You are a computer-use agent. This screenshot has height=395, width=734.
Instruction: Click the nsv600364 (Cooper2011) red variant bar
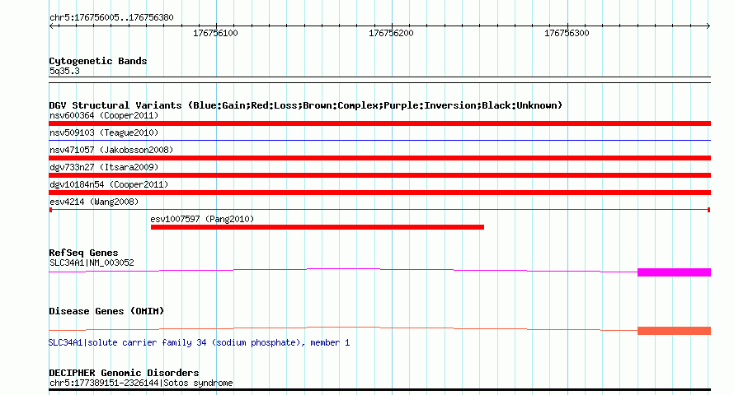pyautogui.click(x=379, y=123)
